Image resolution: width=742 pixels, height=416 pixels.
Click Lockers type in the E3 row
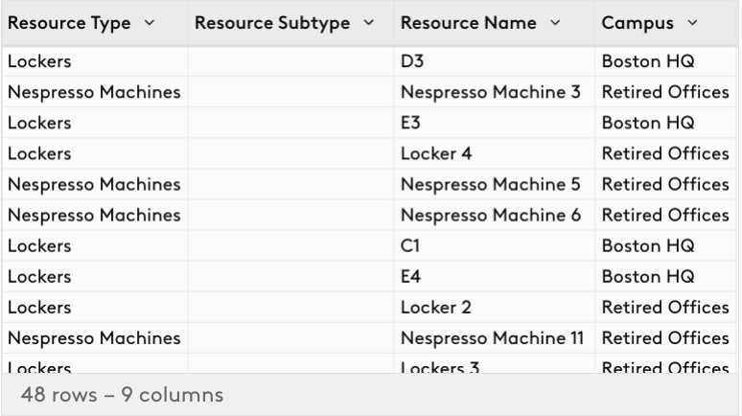39,123
